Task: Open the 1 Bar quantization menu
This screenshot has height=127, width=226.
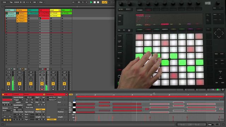Action: click(x=42, y=2)
